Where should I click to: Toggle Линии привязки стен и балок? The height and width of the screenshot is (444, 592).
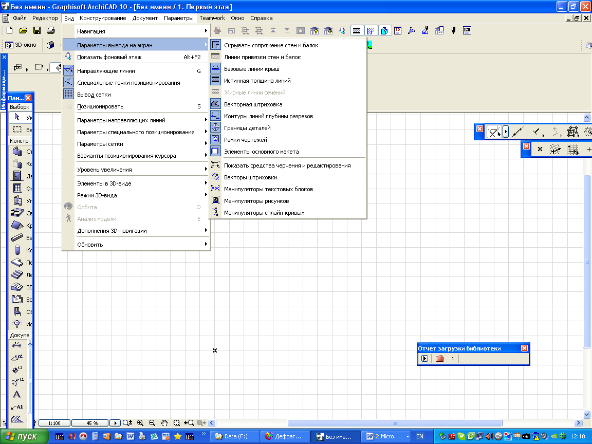point(288,57)
